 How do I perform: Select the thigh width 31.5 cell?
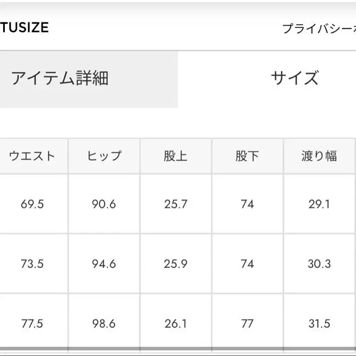[319, 324]
